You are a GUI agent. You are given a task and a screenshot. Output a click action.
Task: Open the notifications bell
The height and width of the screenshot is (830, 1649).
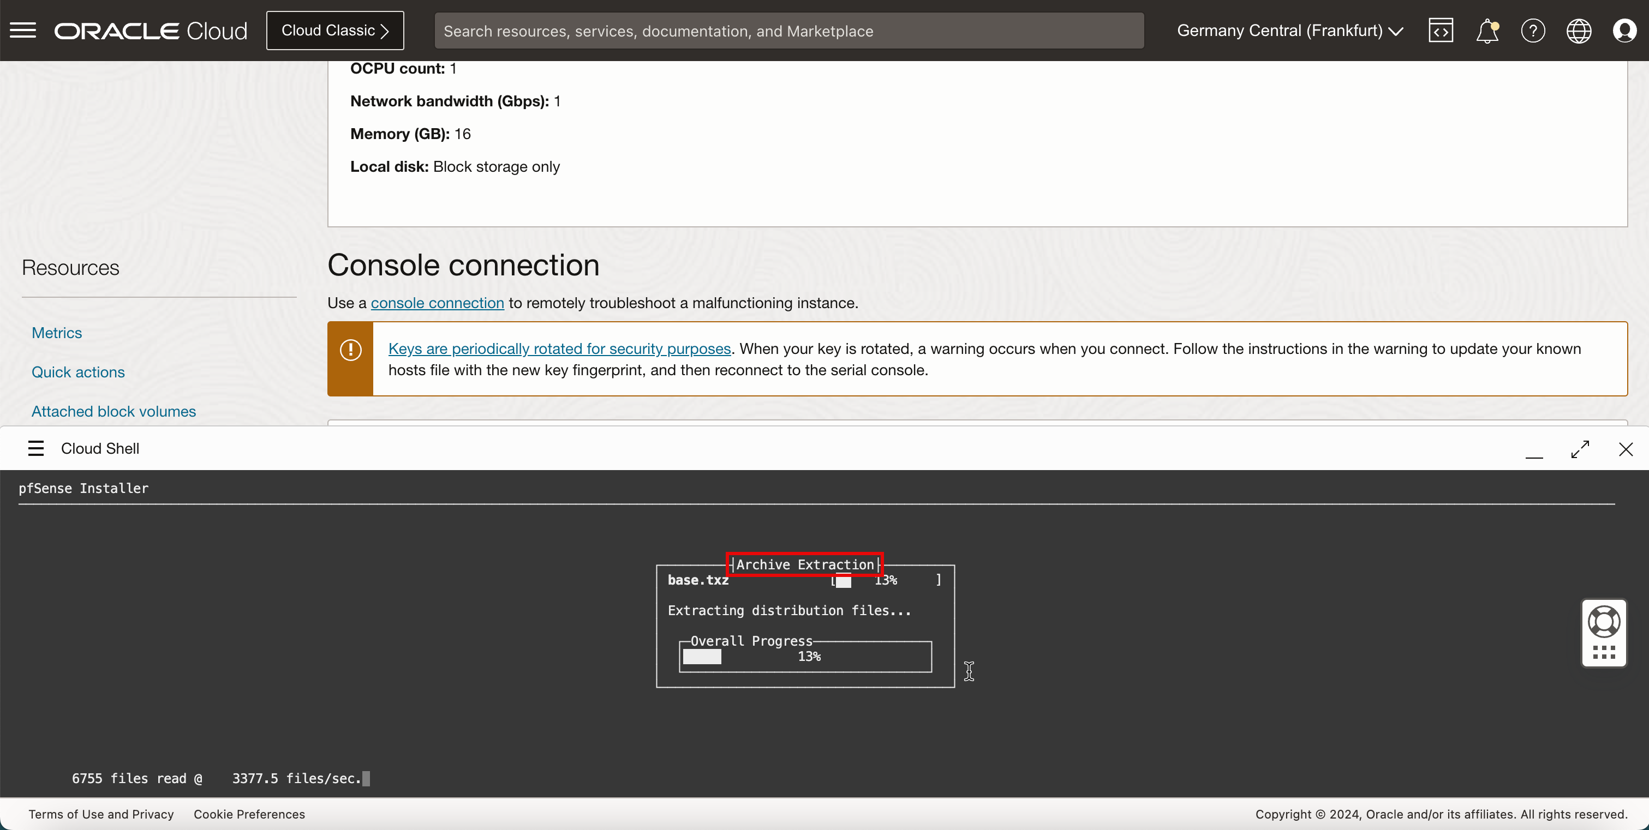click(x=1486, y=30)
